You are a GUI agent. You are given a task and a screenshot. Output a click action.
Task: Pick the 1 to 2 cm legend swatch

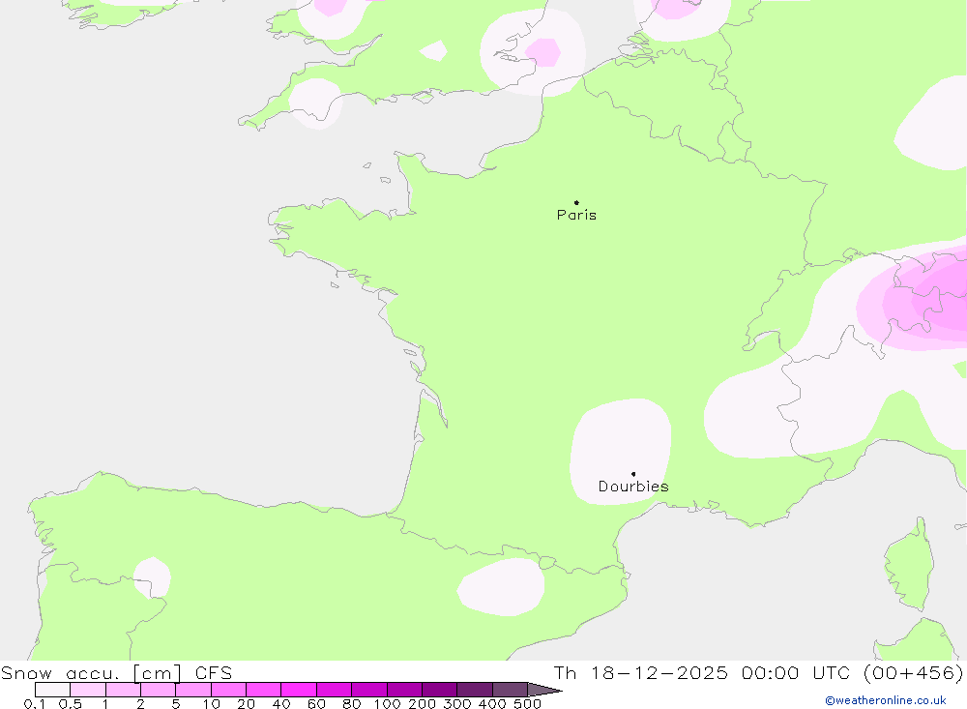pos(124,690)
